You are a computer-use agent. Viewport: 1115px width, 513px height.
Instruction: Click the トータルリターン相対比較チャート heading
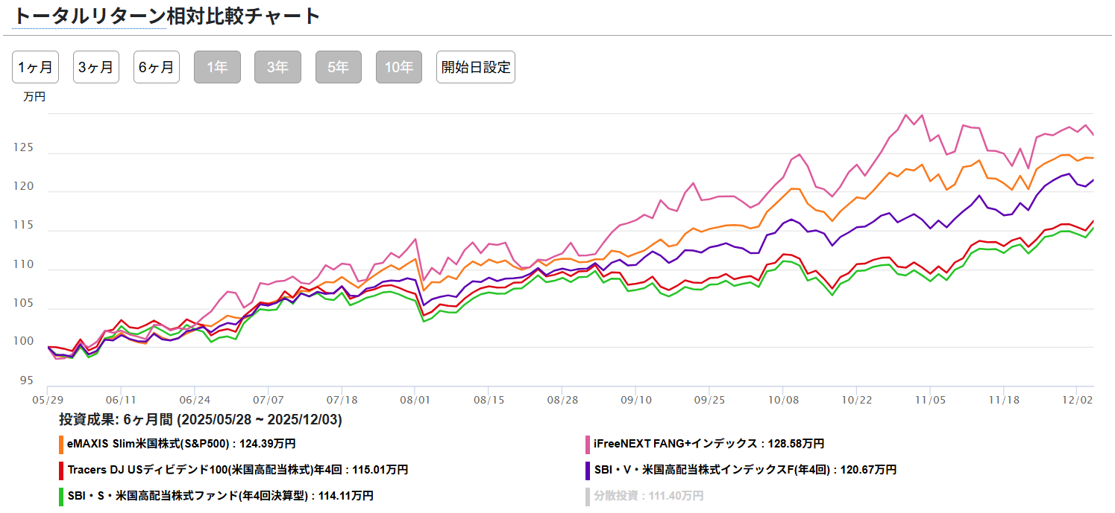(x=167, y=16)
